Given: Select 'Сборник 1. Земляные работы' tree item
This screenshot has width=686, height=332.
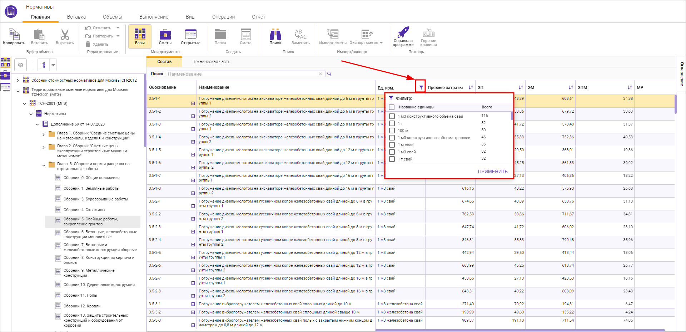Looking at the screenshot, I should [x=91, y=188].
